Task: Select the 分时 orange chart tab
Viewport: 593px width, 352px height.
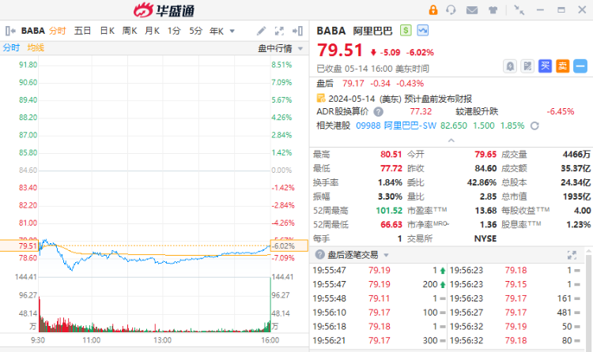Action: [58, 31]
